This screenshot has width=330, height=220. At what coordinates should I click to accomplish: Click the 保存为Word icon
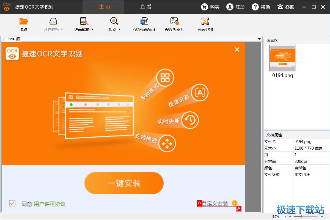[144, 21]
